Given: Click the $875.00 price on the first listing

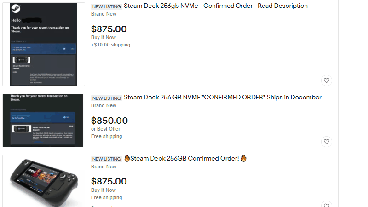Looking at the screenshot, I should tap(109, 29).
